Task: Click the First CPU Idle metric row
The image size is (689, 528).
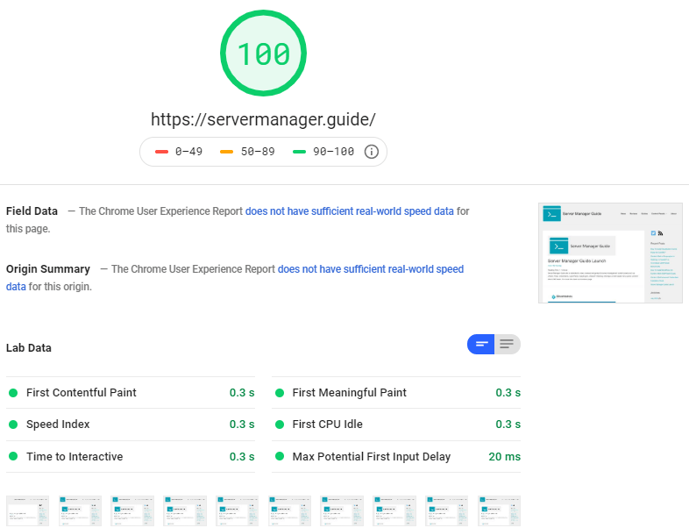Action: coord(396,425)
